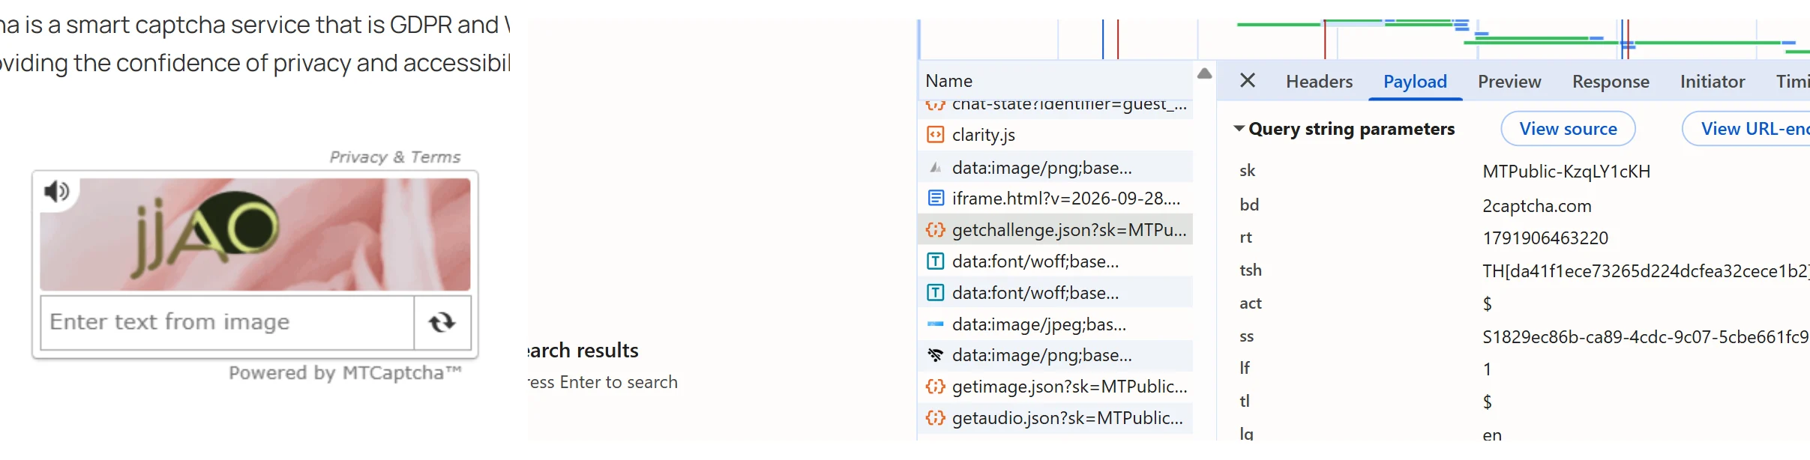Open the Response tab

[x=1611, y=82]
